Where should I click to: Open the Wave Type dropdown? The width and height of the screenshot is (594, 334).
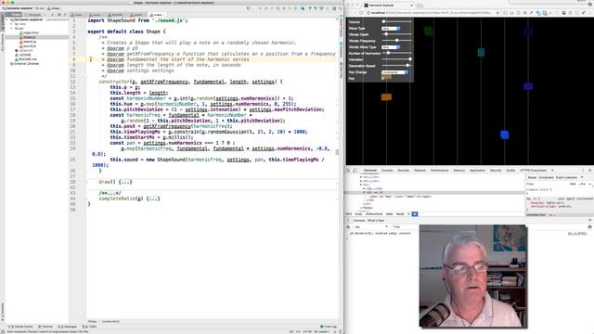coord(391,29)
